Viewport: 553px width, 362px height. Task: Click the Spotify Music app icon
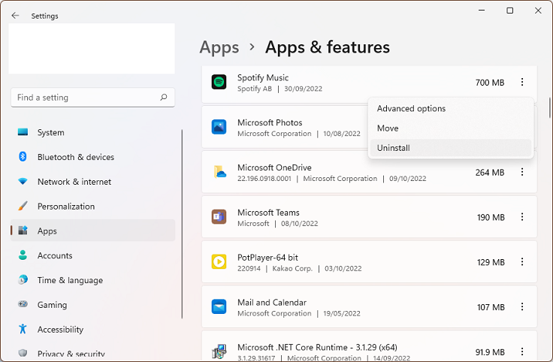[219, 82]
